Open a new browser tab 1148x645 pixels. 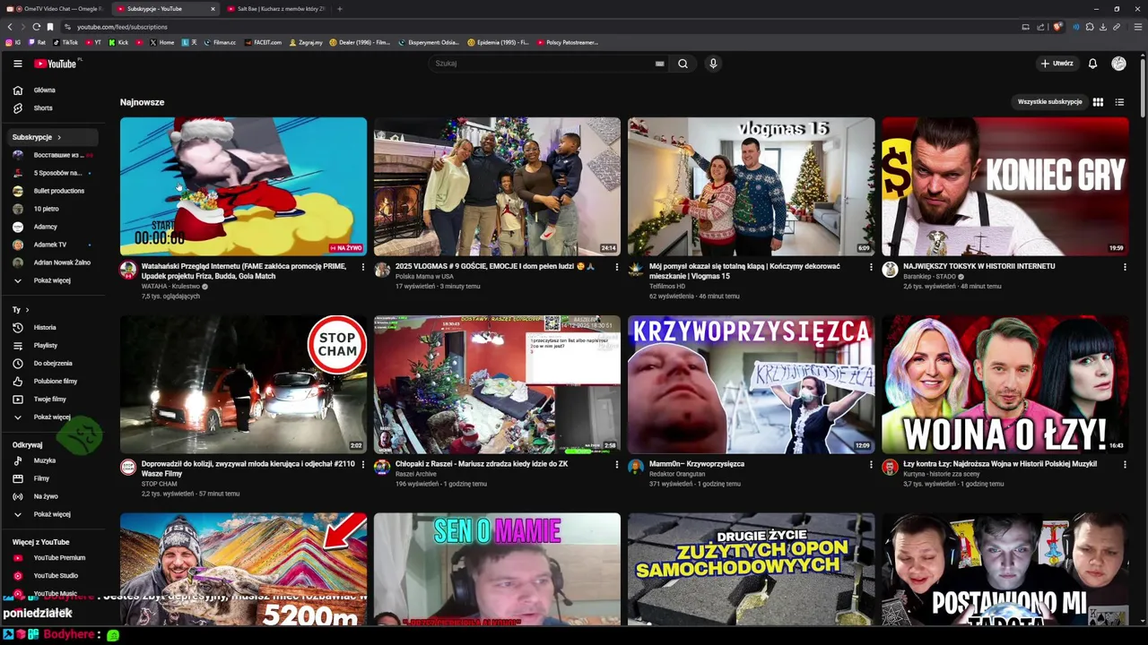(x=340, y=9)
